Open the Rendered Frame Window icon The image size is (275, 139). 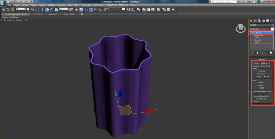coord(168,9)
